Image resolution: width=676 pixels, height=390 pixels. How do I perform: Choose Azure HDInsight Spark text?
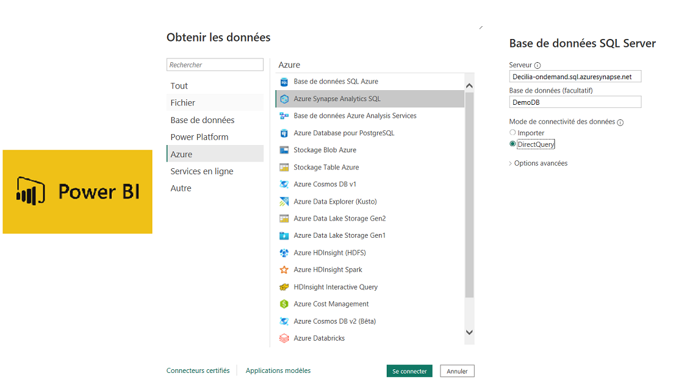coord(328,269)
